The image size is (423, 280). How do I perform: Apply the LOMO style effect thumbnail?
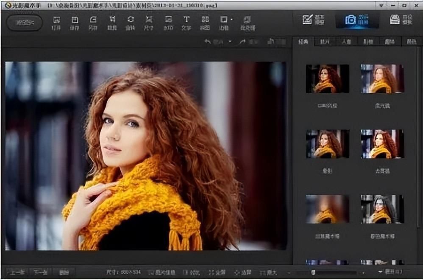(327, 78)
